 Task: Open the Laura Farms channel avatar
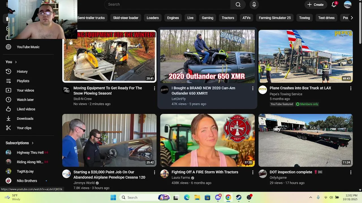[164, 174]
